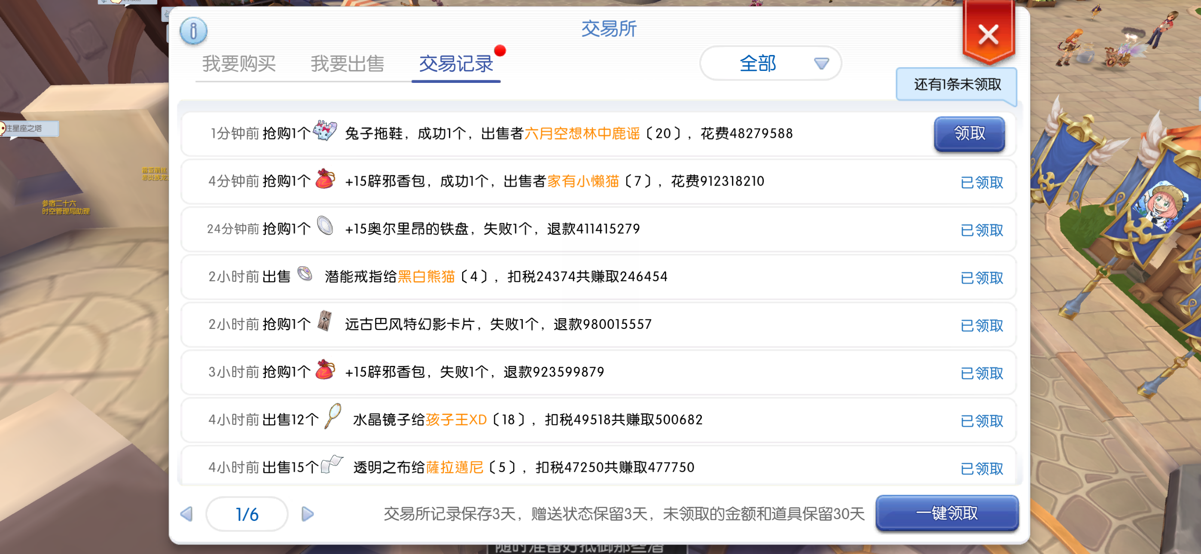Click the red sachet icon in 4-minute record
The width and height of the screenshot is (1201, 554).
pyautogui.click(x=325, y=179)
